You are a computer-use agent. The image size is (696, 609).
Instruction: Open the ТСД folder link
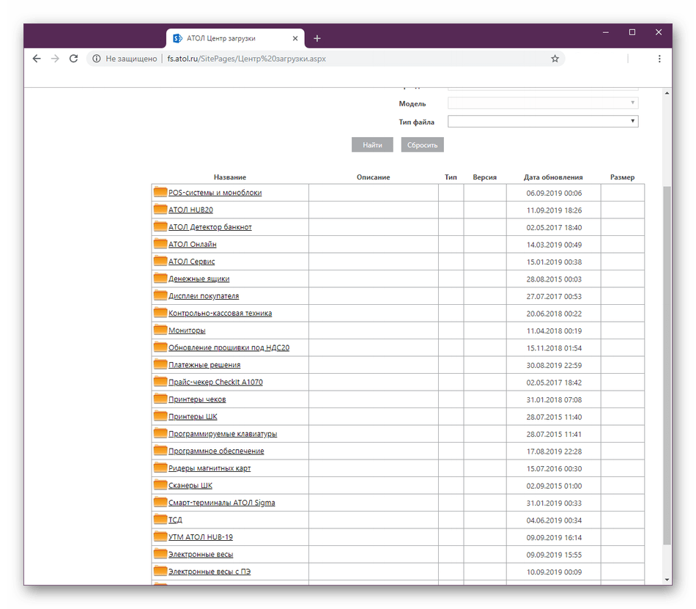tap(175, 520)
